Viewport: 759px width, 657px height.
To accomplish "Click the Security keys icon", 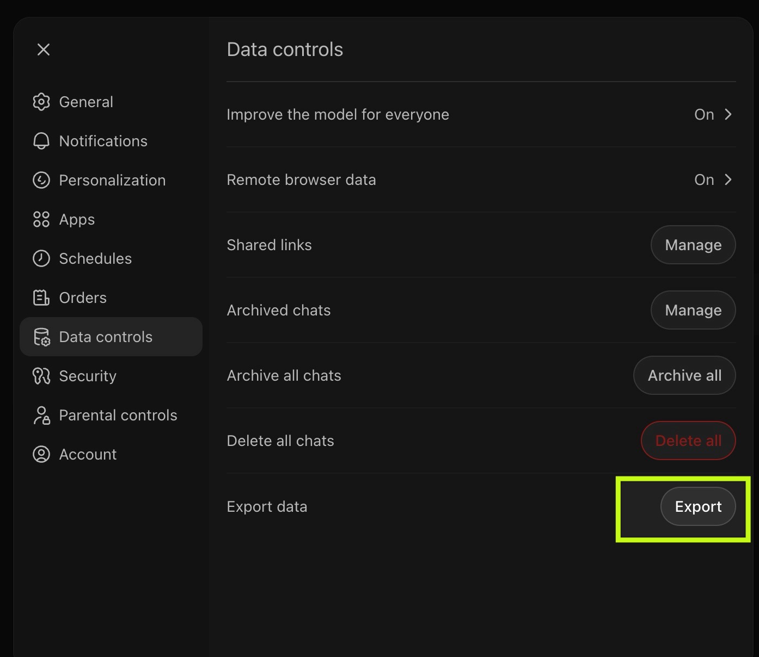I will pos(41,376).
